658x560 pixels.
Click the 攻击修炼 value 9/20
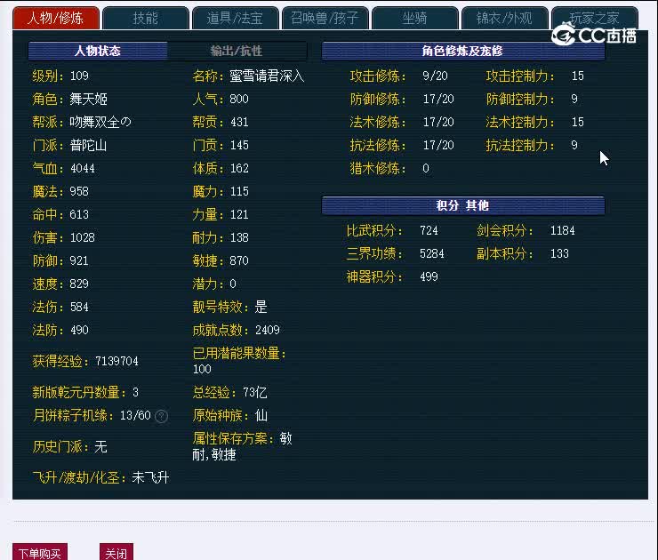pos(435,76)
